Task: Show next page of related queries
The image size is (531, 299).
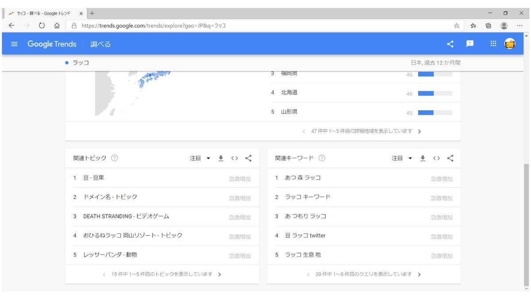Action: pos(419,275)
